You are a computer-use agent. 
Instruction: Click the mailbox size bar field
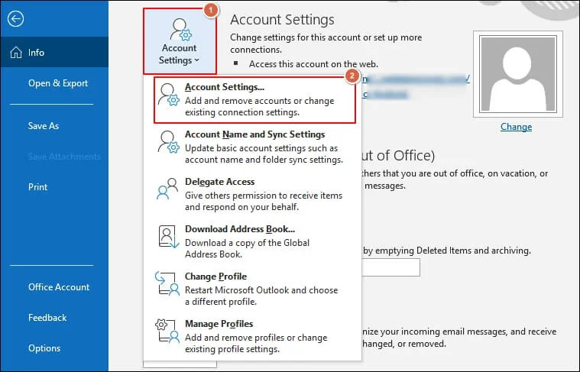point(390,267)
